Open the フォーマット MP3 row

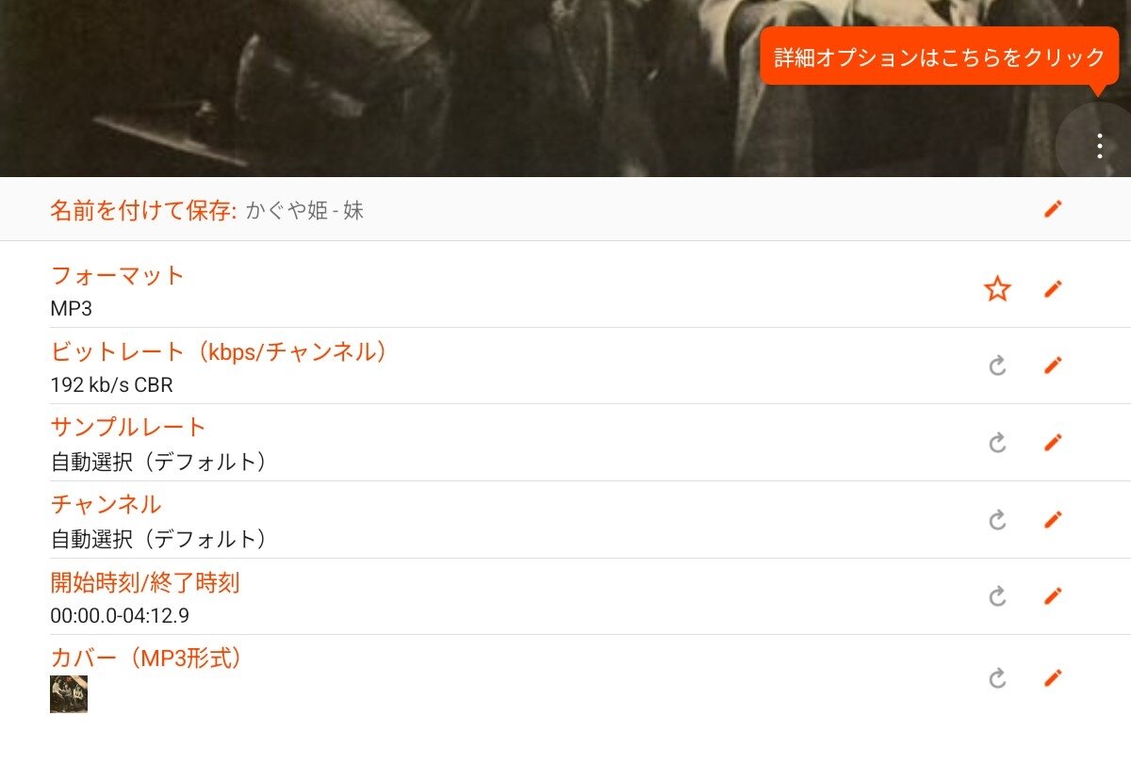pos(565,289)
